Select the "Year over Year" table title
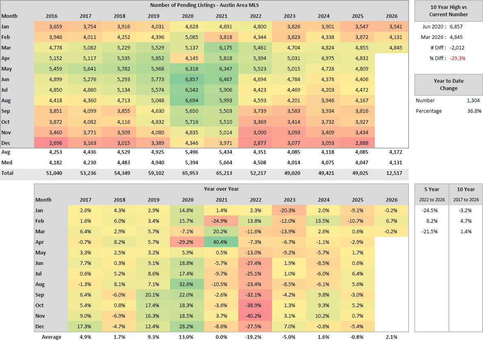The image size is (483, 340). pos(221,189)
